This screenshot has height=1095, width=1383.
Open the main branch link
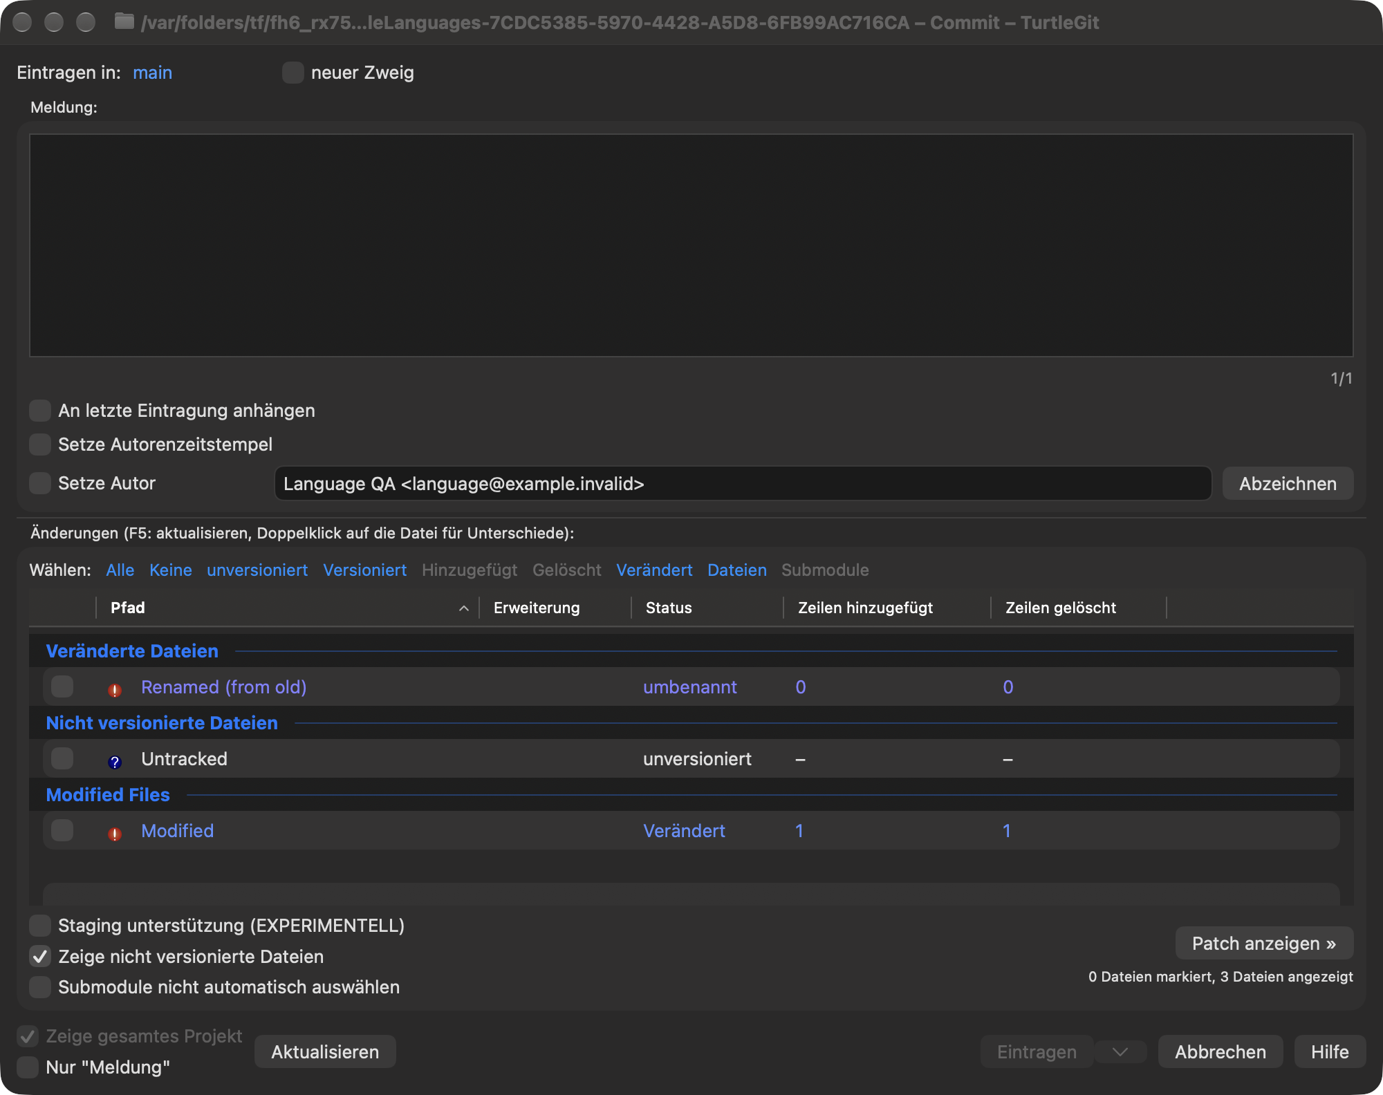pyautogui.click(x=153, y=73)
